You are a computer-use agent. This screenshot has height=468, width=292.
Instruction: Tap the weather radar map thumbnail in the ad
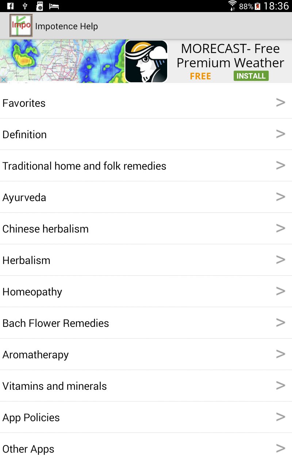point(62,61)
